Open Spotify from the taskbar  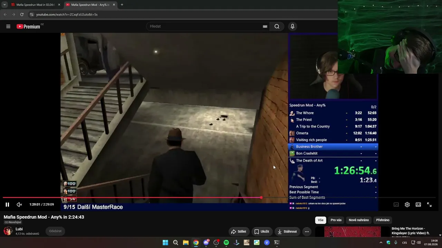226,242
